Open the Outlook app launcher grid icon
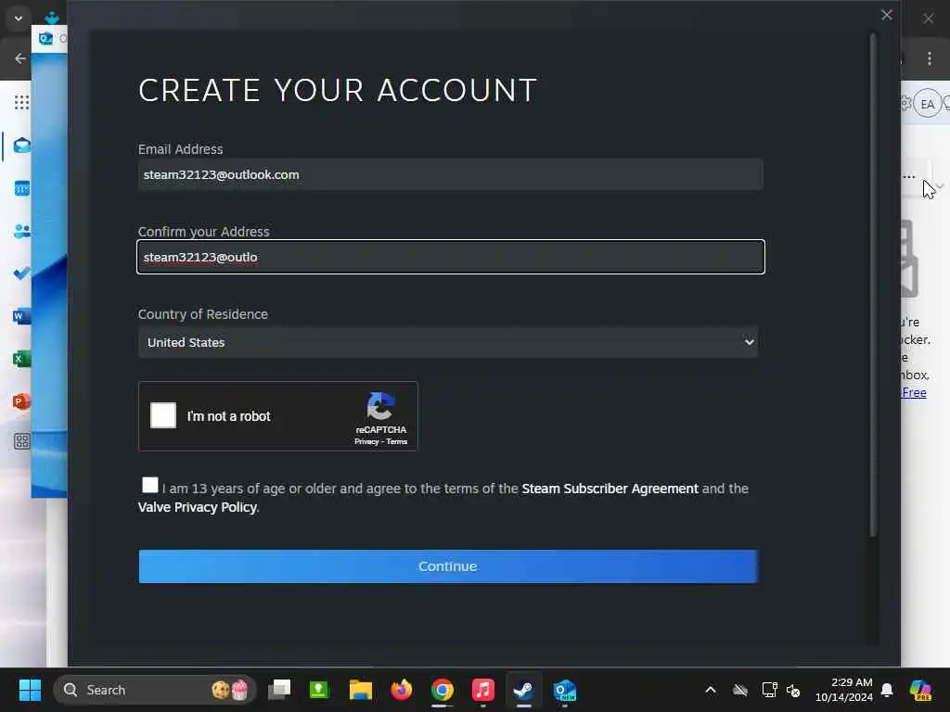Image resolution: width=950 pixels, height=712 pixels. click(x=22, y=102)
